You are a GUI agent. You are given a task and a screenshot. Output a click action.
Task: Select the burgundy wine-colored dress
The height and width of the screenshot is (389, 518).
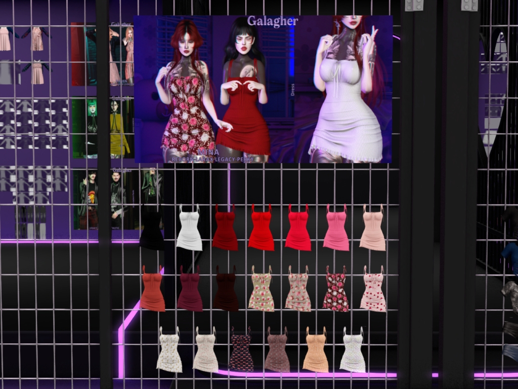(x=190, y=292)
